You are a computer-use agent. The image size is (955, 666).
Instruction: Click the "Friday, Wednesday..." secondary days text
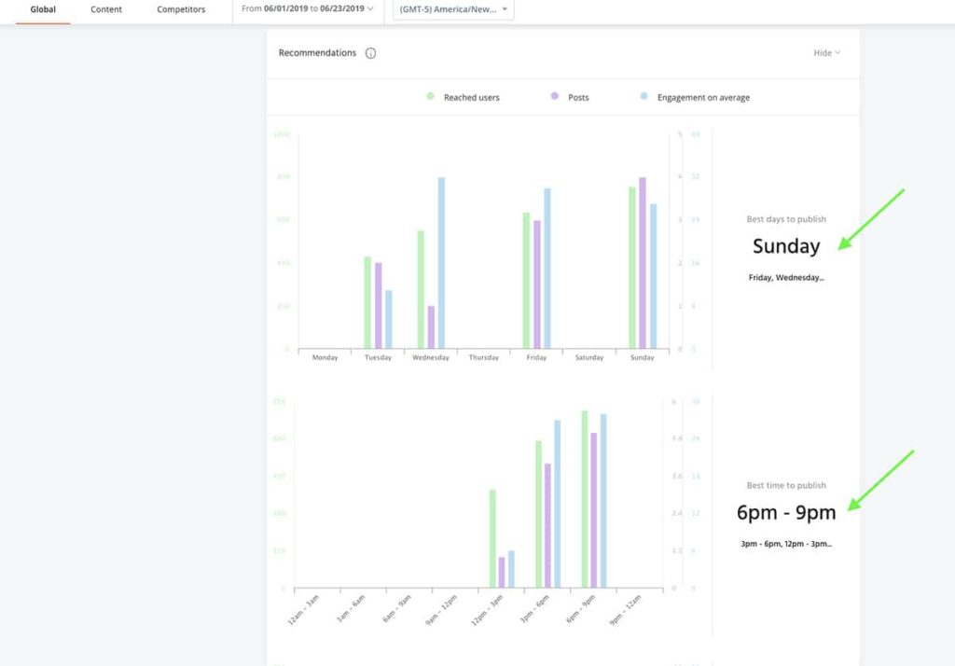[786, 277]
